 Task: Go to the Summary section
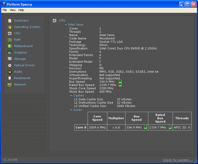pos(21,20)
